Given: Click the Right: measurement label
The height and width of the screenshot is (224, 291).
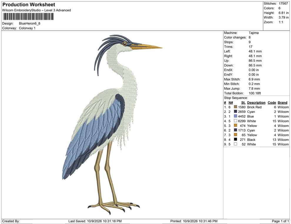Looking at the screenshot, I should click(228, 56).
